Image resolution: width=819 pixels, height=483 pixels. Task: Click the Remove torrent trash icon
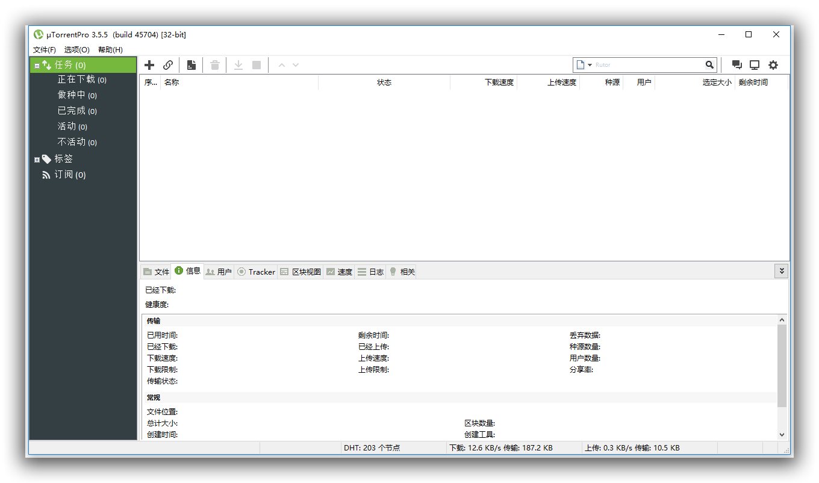215,64
